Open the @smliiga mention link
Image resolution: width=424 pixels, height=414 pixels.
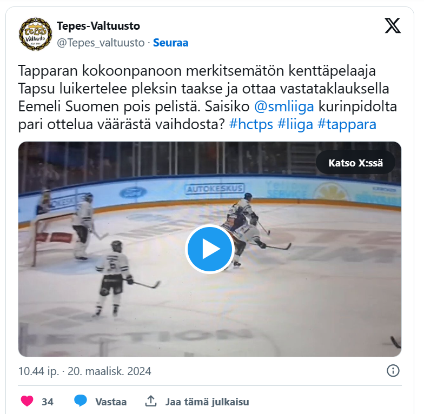coord(284,106)
